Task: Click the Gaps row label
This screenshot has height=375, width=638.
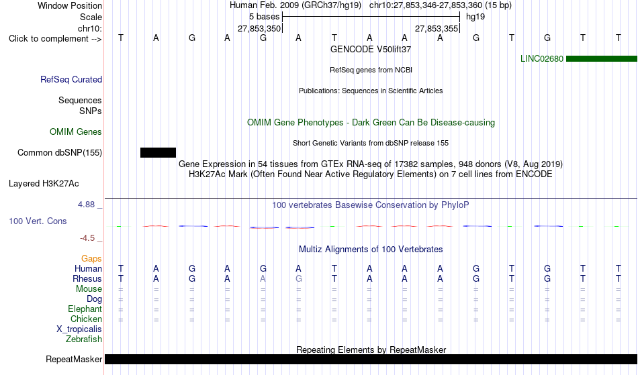Action: click(91, 259)
